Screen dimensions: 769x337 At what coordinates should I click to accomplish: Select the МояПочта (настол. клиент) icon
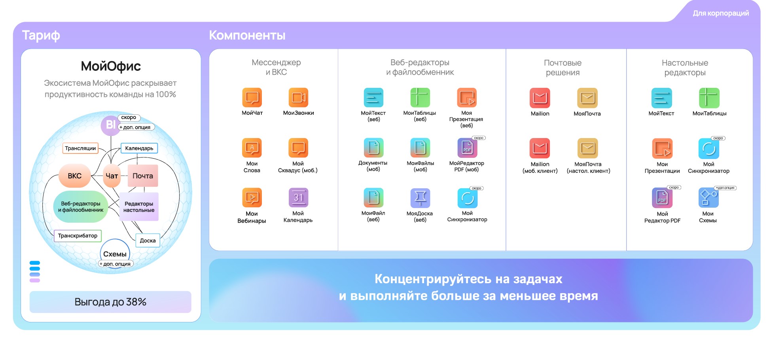(x=588, y=148)
